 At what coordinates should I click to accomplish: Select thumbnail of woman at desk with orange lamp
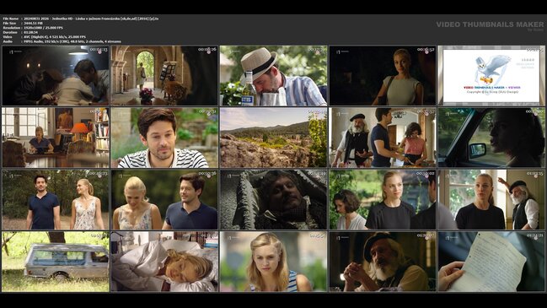[56, 138]
